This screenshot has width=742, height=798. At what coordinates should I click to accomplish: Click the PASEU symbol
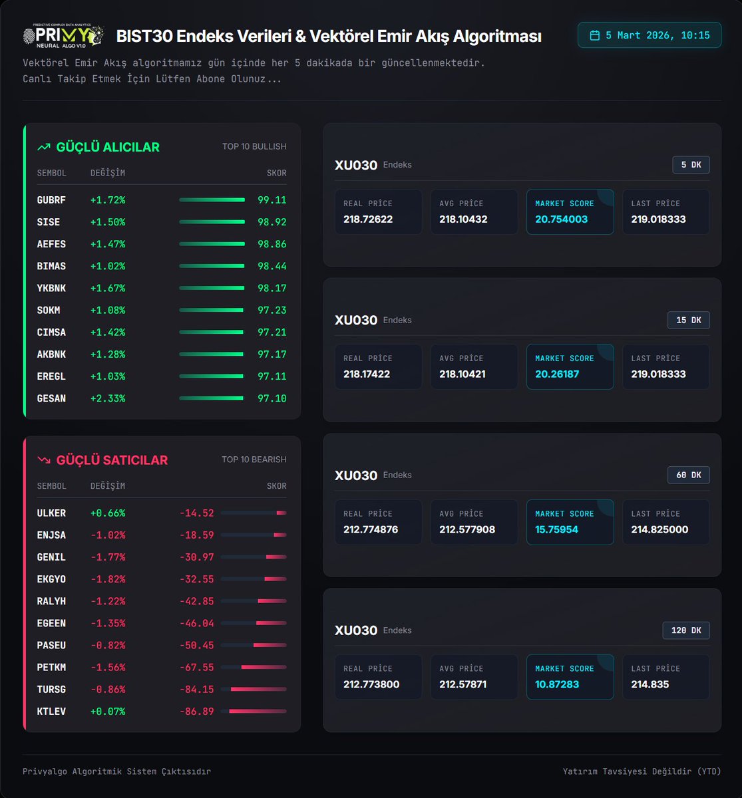51,645
